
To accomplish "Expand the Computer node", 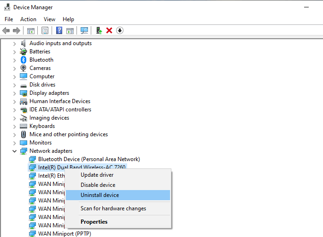I will (x=14, y=77).
